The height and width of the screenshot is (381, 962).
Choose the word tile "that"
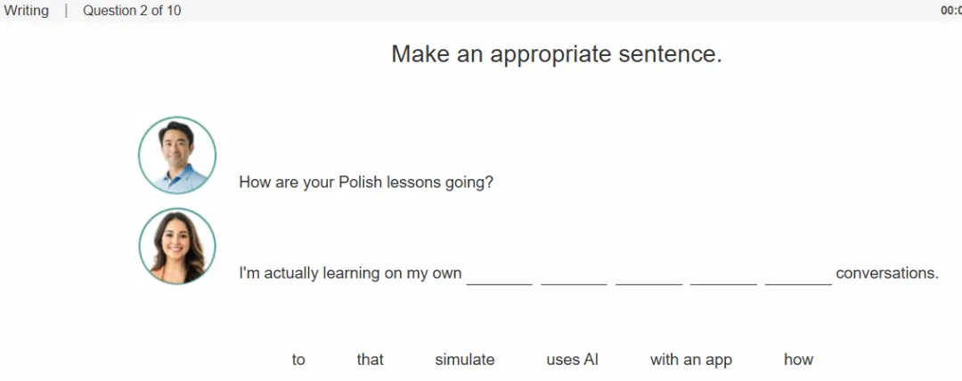tap(370, 360)
